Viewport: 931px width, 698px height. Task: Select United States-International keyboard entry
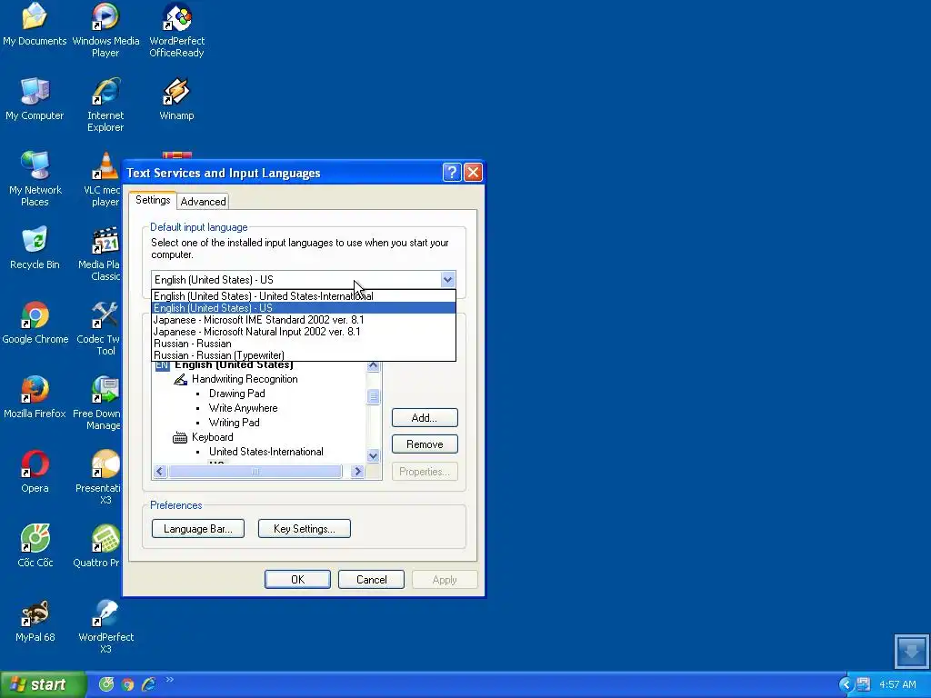click(x=266, y=451)
